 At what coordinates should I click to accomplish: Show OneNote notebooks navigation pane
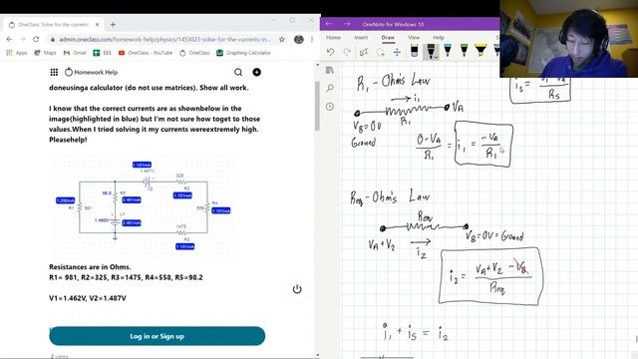click(x=330, y=70)
